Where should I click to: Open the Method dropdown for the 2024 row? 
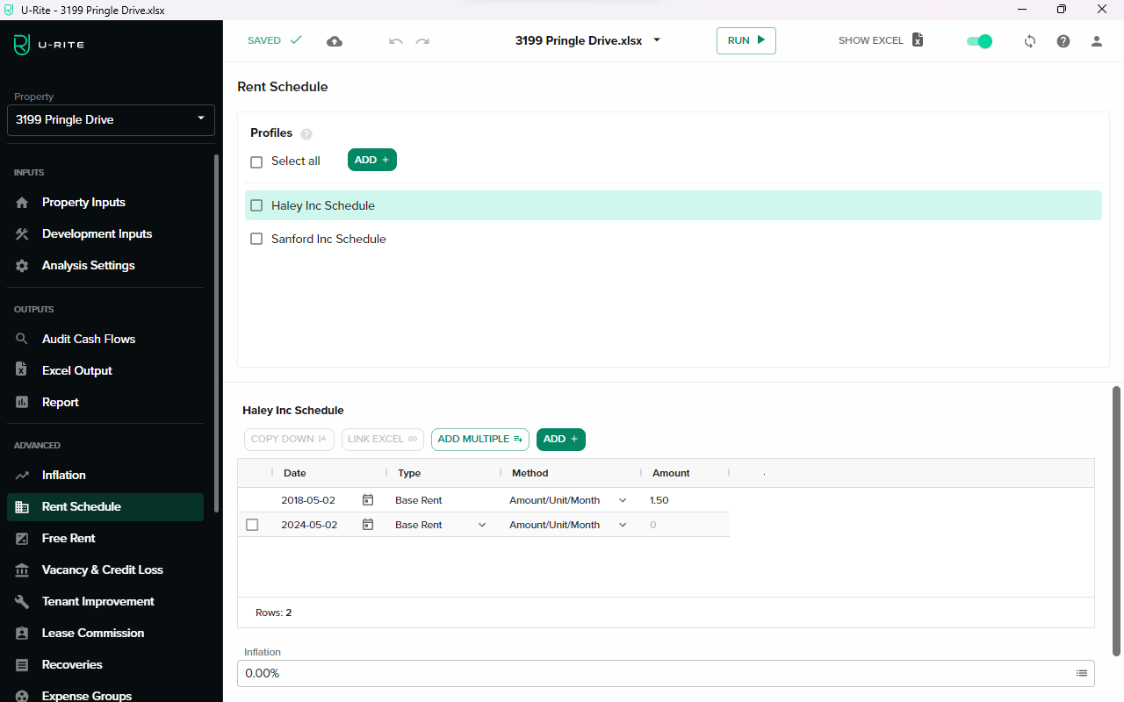tap(622, 524)
